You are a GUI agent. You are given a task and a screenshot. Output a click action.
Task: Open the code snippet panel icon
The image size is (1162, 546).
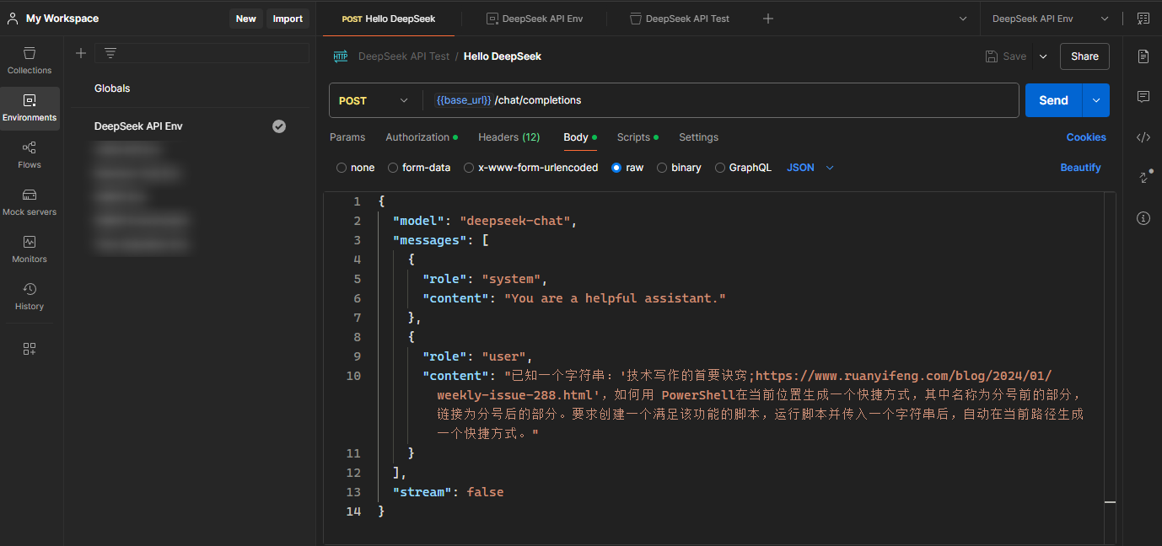point(1143,137)
